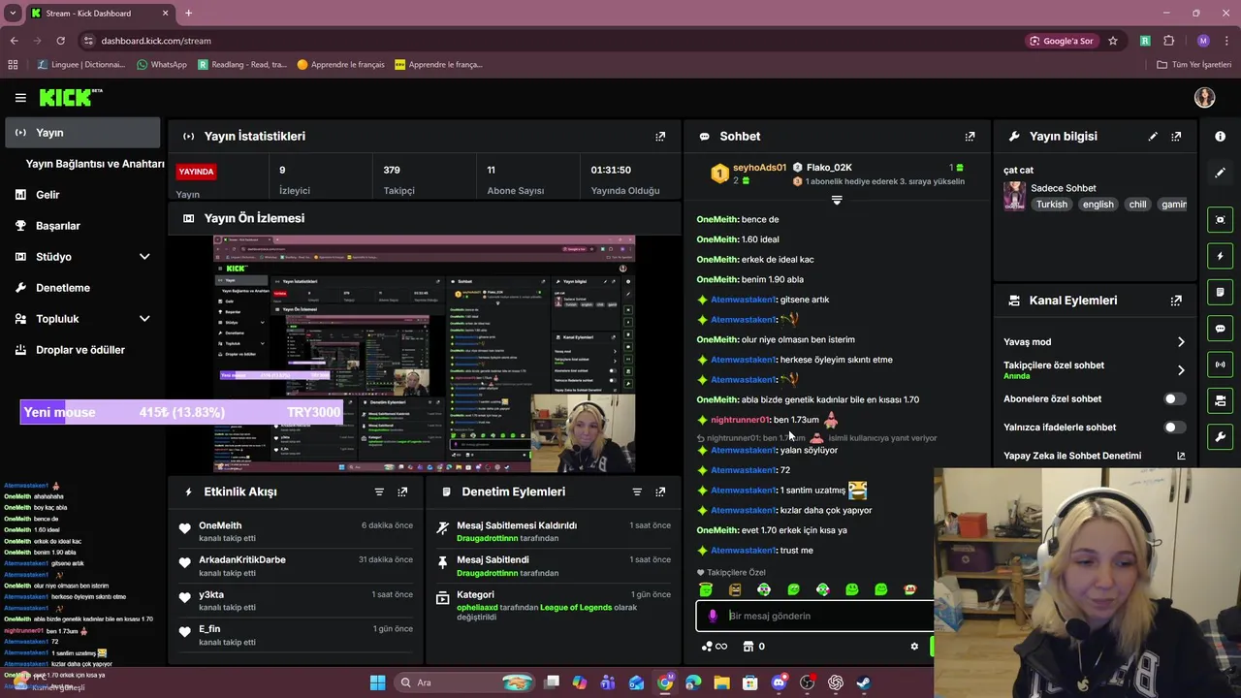The height and width of the screenshot is (698, 1241).
Task: Toggle Yalnızca ifadelerle sohbet switch
Action: pyautogui.click(x=1174, y=427)
